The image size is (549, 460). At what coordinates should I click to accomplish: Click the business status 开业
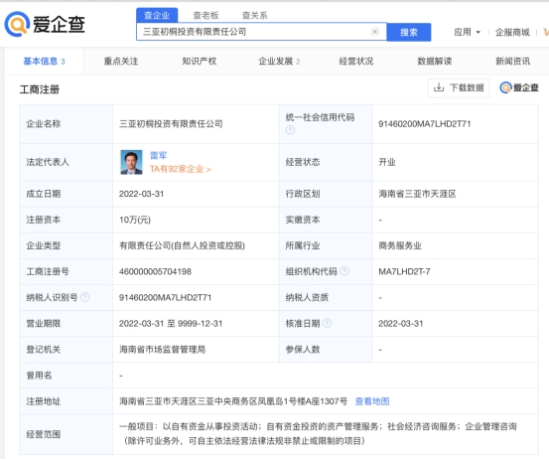[387, 162]
